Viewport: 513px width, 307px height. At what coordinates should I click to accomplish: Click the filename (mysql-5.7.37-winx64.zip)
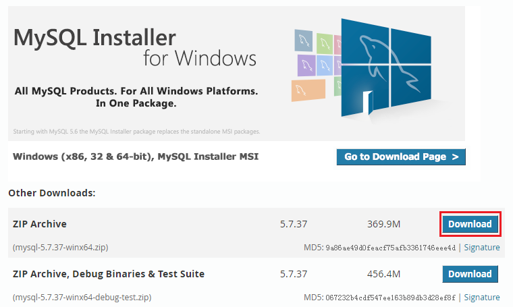tap(61, 248)
